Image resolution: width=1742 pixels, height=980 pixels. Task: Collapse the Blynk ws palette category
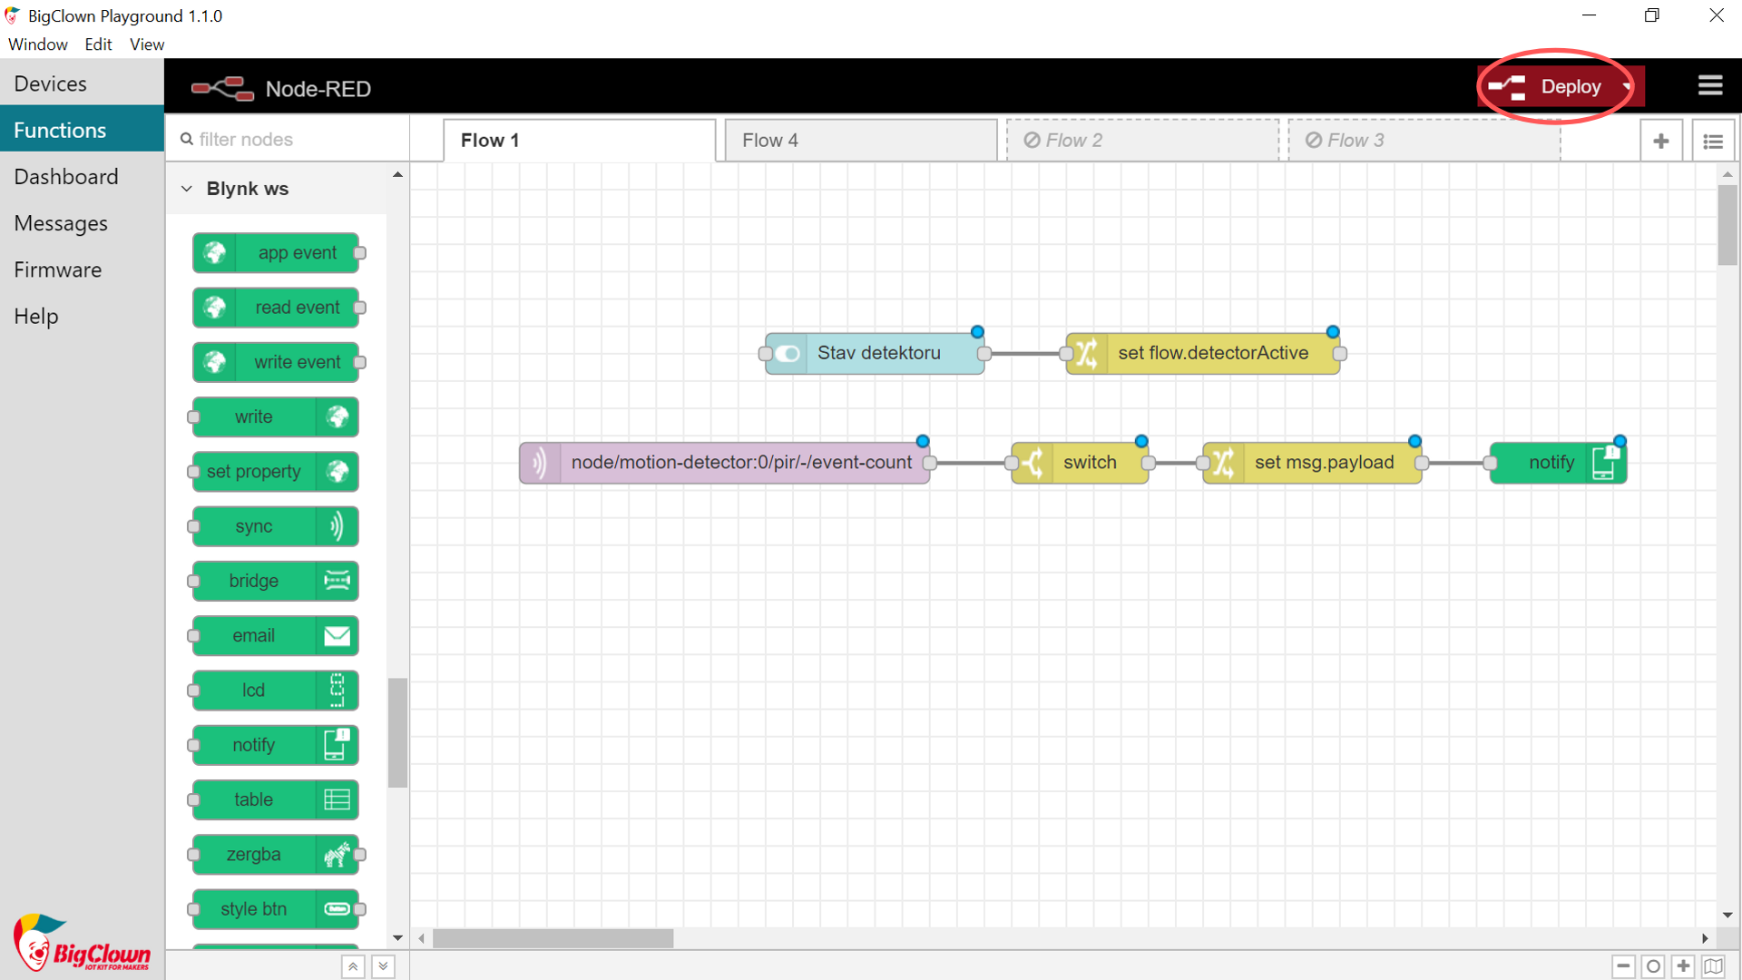pyautogui.click(x=277, y=189)
